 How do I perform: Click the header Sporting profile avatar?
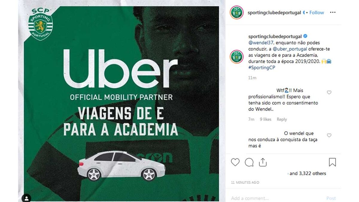point(236,13)
